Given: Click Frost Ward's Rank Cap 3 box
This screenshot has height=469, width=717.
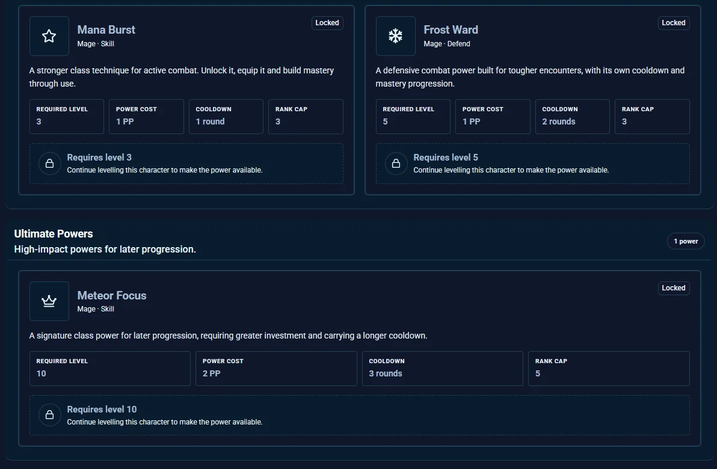Looking at the screenshot, I should 652,117.
